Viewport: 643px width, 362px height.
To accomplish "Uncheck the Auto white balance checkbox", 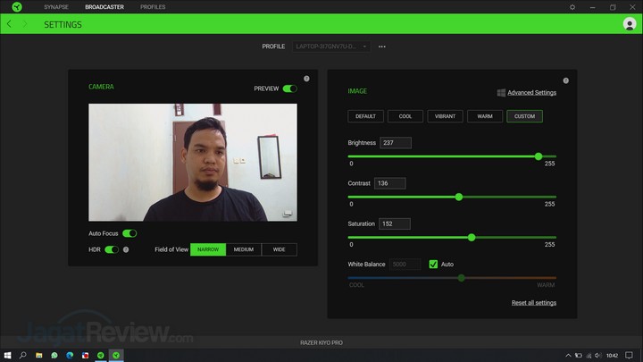I will point(433,265).
